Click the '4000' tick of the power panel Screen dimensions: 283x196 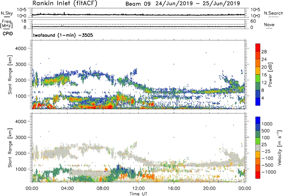(x=21, y=48)
